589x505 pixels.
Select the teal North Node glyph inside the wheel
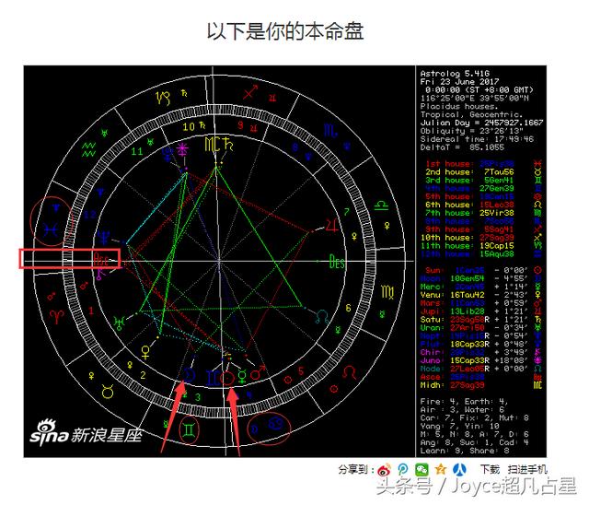[322, 317]
